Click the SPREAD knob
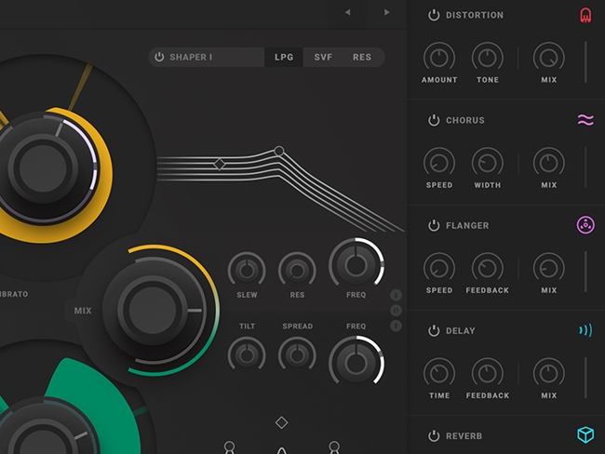The image size is (605, 454). click(x=297, y=355)
